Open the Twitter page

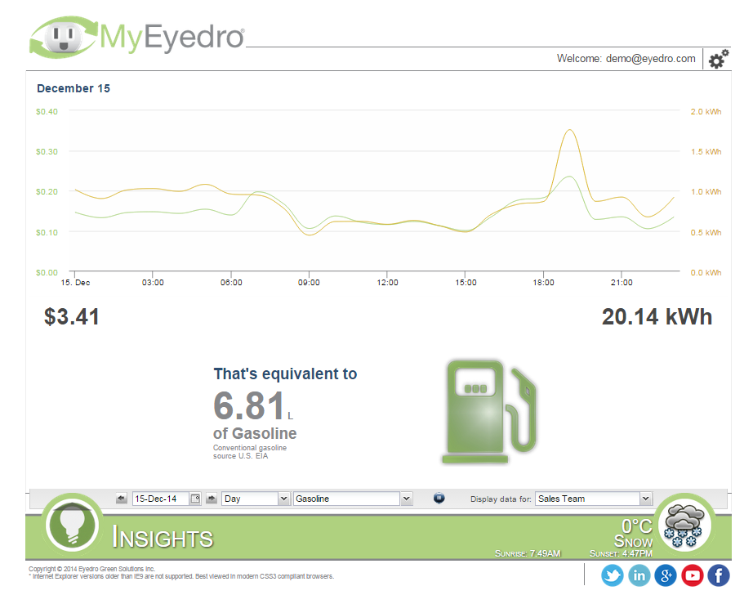coord(613,575)
